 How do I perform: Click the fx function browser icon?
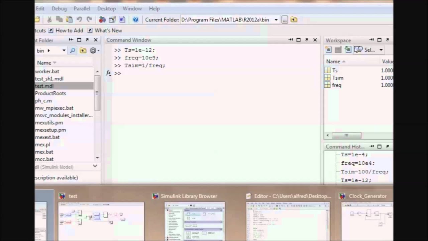(108, 73)
